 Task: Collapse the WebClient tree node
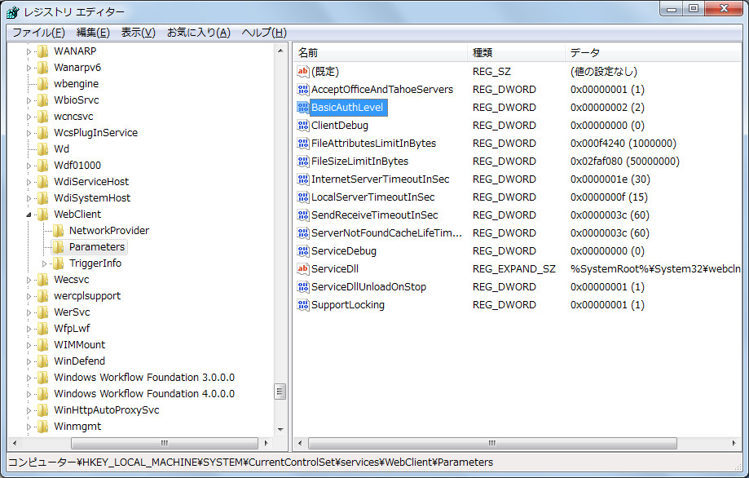29,215
